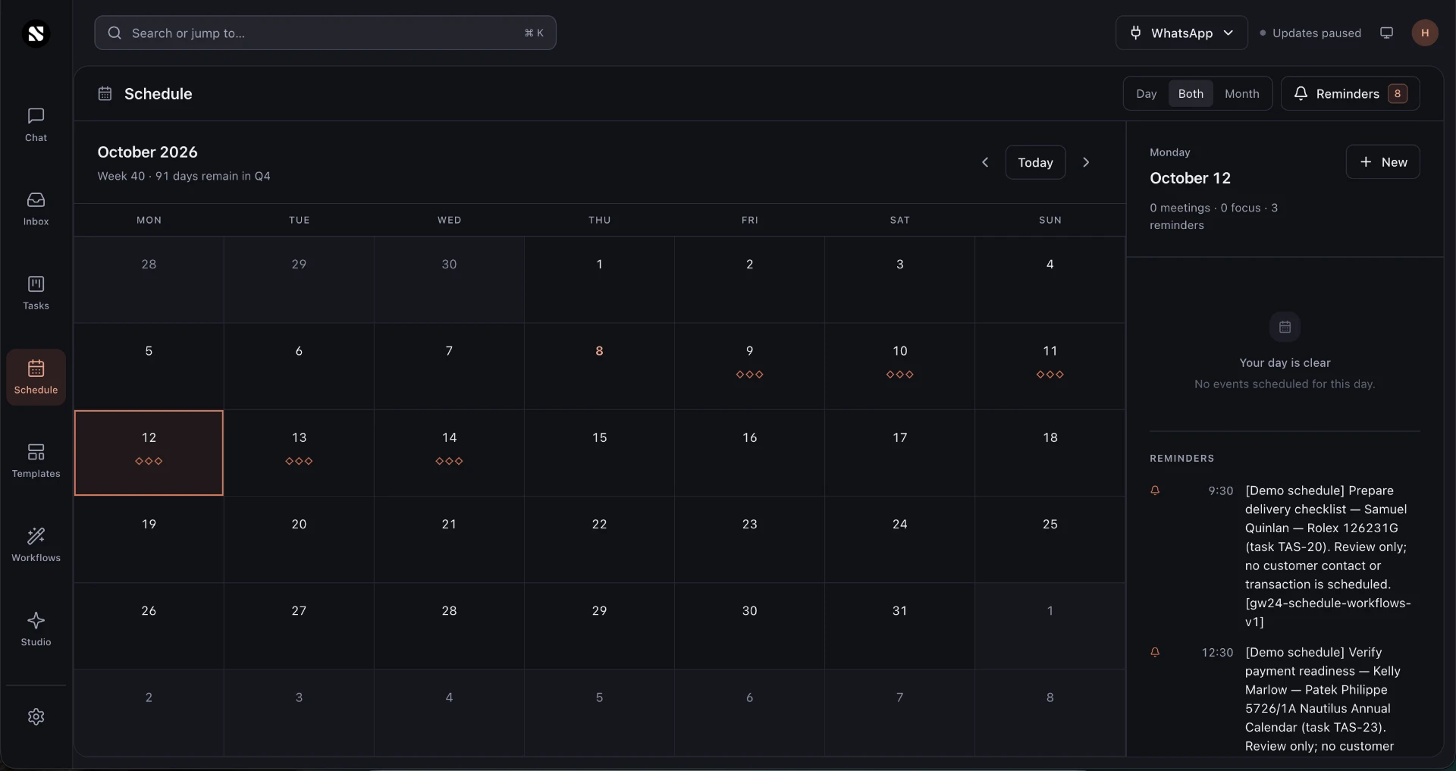
Task: Select October 31 in the calendar
Action: pos(899,625)
